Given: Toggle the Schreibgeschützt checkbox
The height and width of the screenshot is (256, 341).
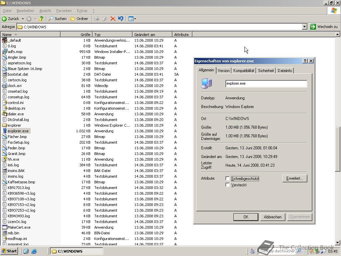Looking at the screenshot, I should [227, 179].
